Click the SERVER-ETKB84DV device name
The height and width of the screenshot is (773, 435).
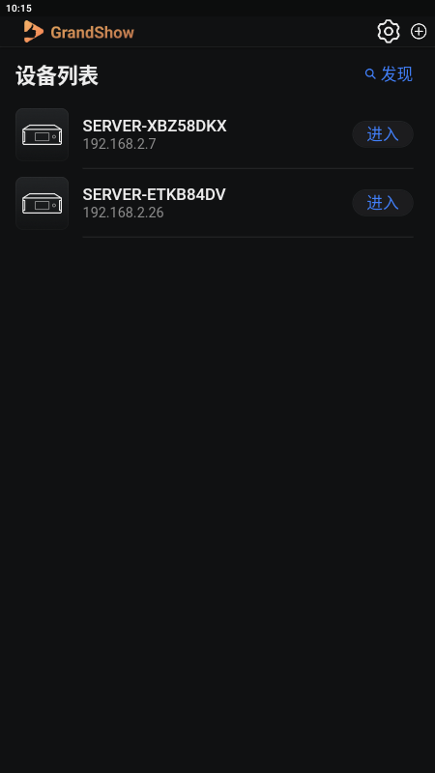click(x=154, y=195)
